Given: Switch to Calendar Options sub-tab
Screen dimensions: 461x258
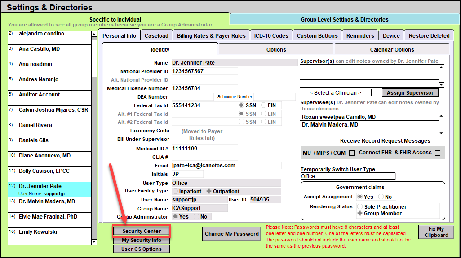Looking at the screenshot, I should point(392,50).
